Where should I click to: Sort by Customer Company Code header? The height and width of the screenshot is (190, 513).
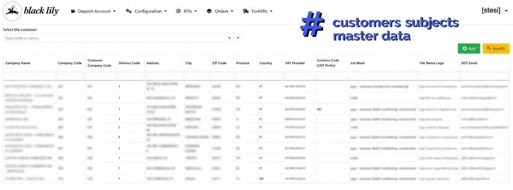point(100,63)
